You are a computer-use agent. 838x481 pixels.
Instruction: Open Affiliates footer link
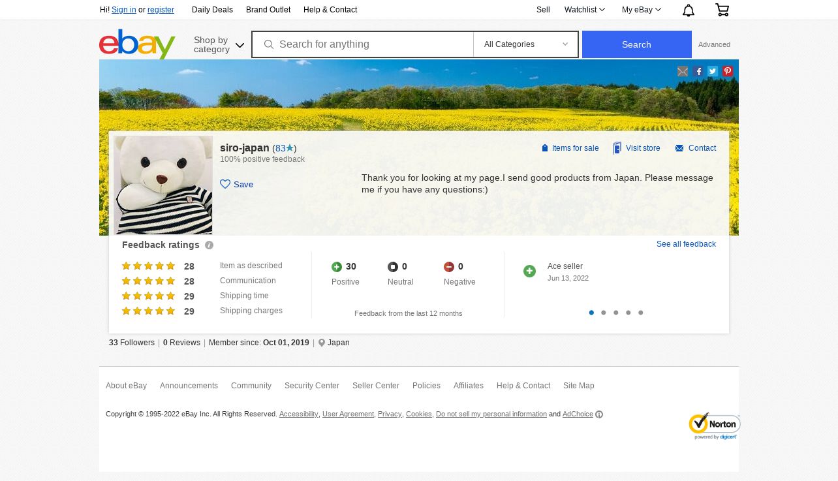(469, 386)
